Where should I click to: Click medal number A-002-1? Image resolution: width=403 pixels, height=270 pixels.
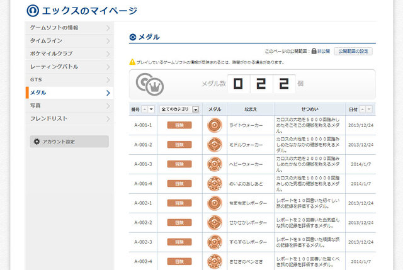pos(143,203)
